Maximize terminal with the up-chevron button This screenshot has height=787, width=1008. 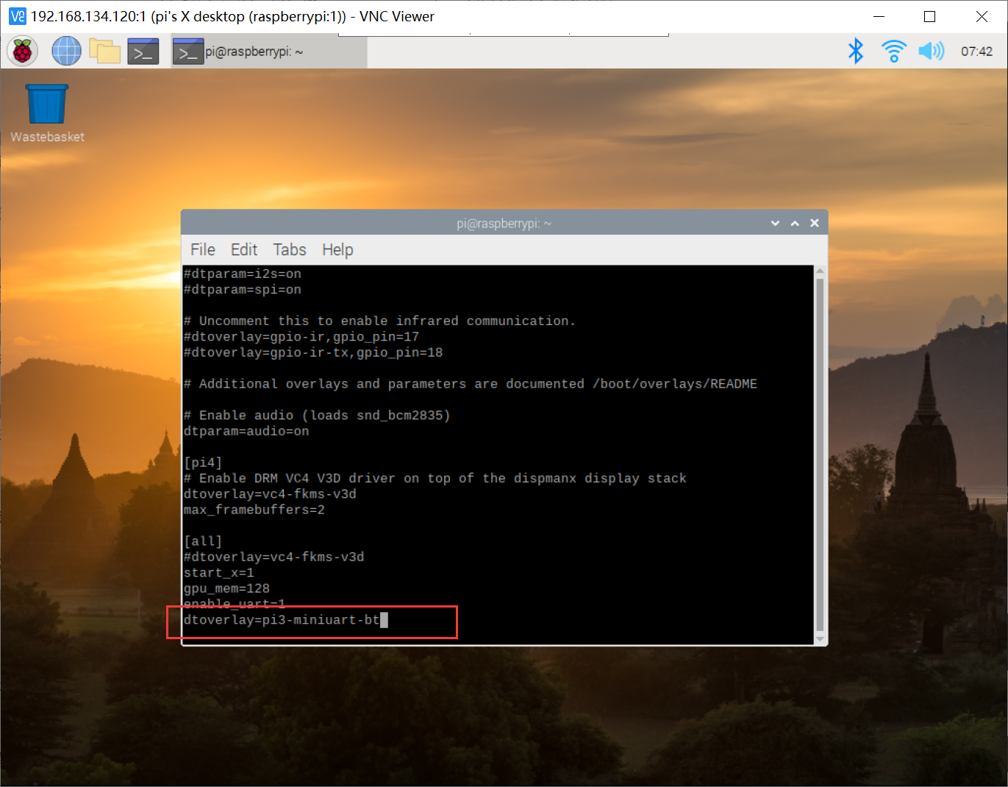[795, 223]
